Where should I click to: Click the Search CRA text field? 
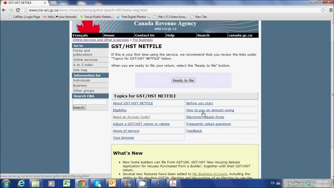[90, 102]
